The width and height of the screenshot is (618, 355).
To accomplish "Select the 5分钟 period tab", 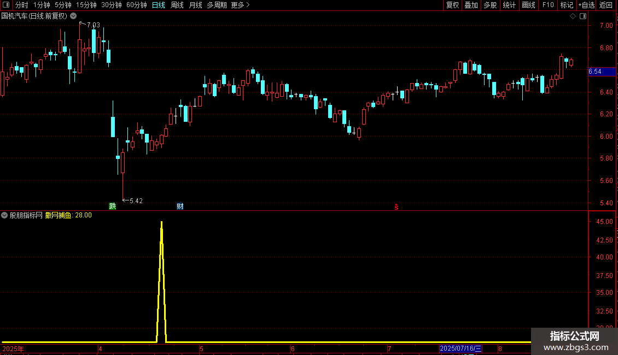I will coord(63,5).
